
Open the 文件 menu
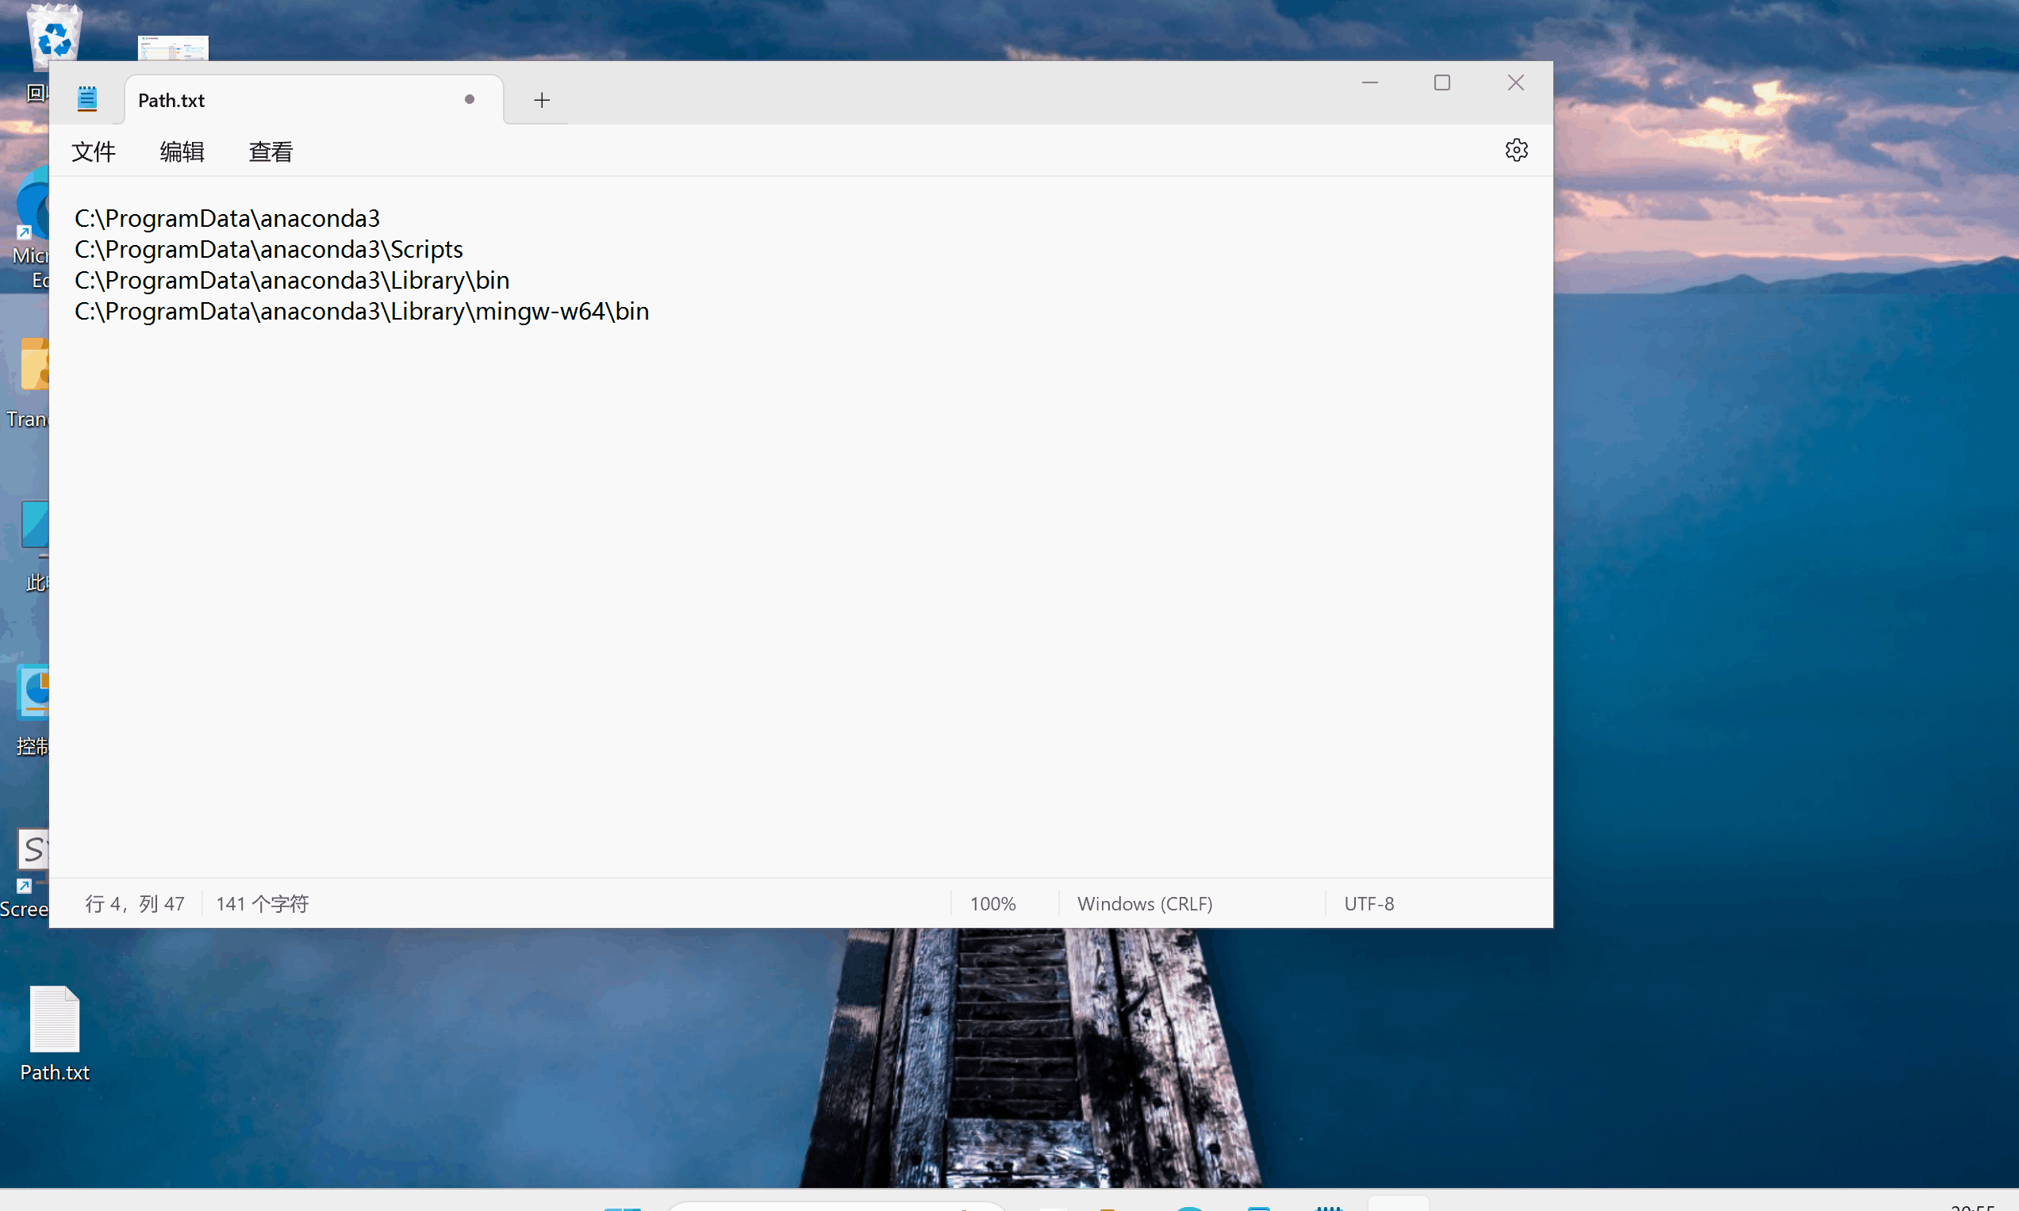pyautogui.click(x=93, y=151)
